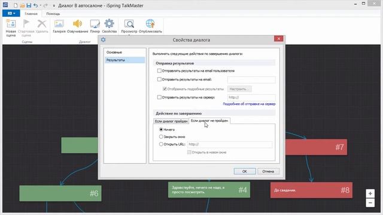Select Результаты section in dialog sidebar
Image resolution: width=383 pixels, height=215 pixels.
click(x=125, y=60)
